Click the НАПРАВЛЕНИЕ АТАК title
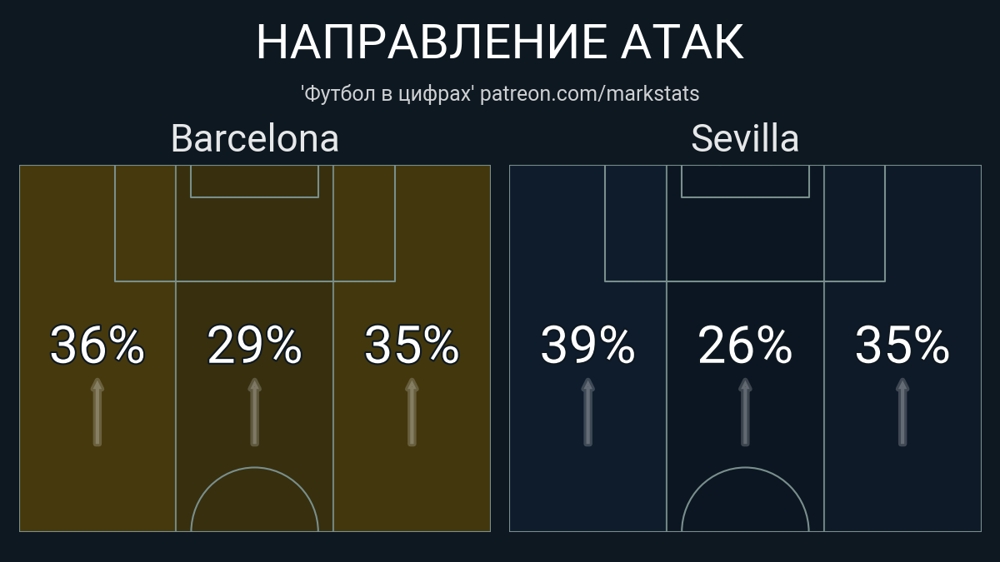The image size is (1000, 562). (500, 42)
